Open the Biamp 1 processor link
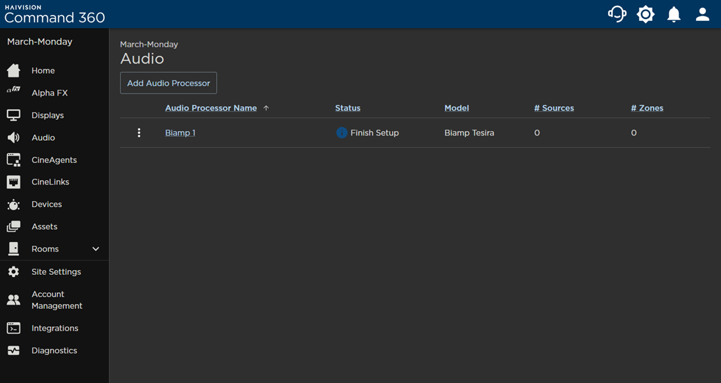 click(180, 133)
